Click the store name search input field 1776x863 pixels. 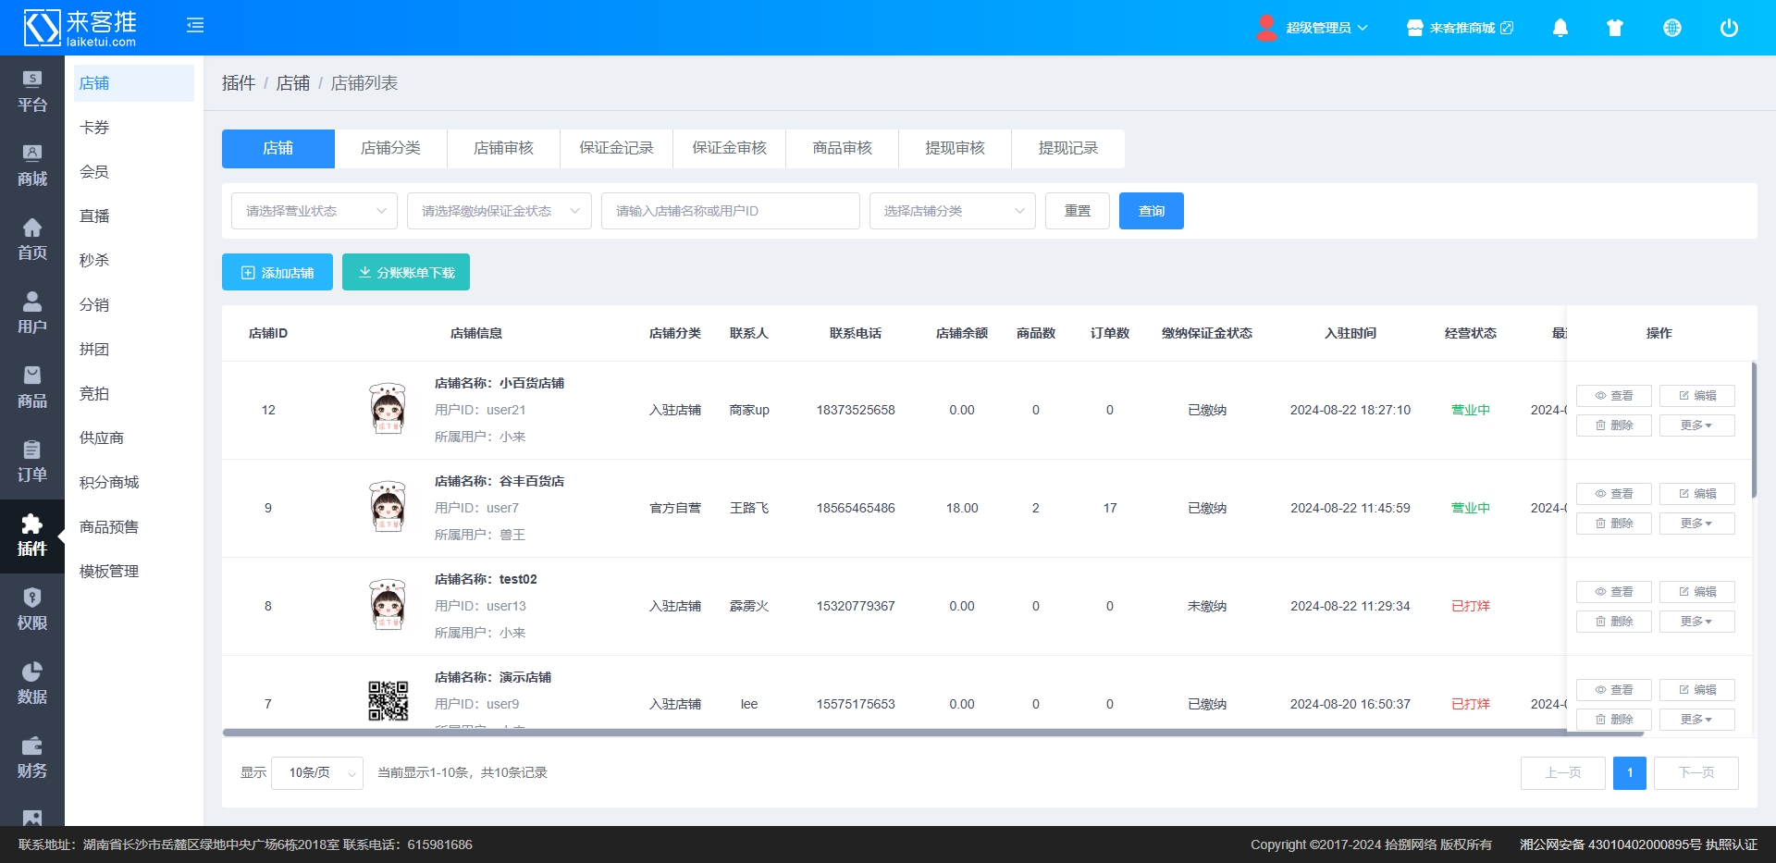point(731,211)
